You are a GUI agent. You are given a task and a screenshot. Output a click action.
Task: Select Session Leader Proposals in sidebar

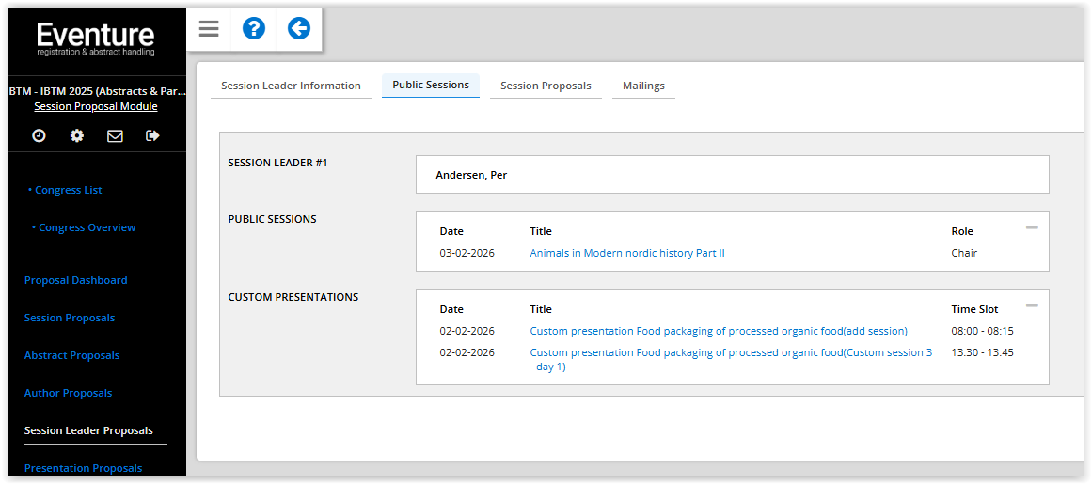tap(88, 430)
